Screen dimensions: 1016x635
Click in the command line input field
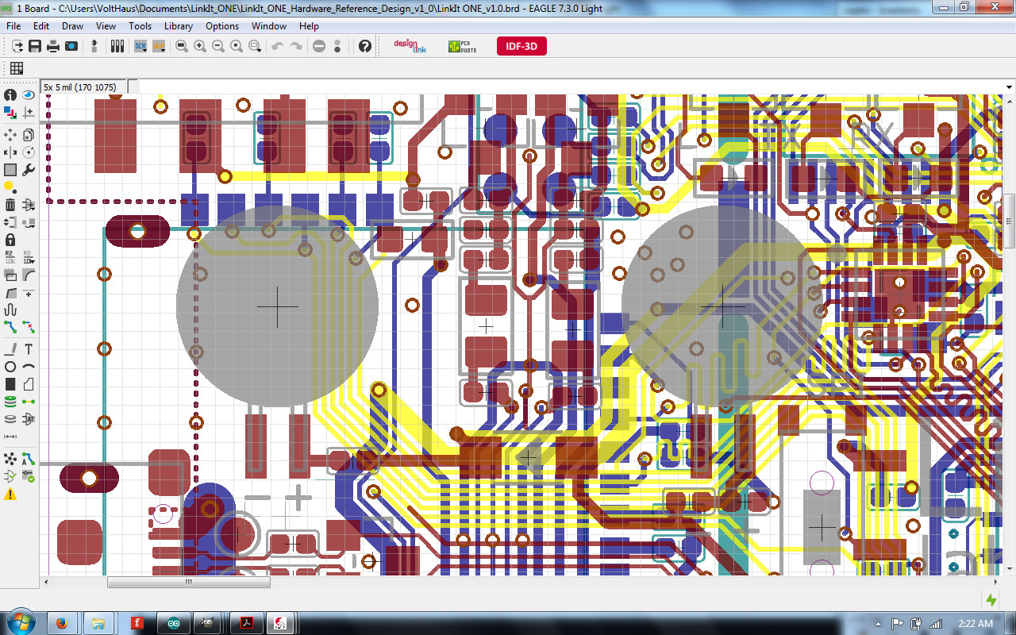[x=570, y=87]
